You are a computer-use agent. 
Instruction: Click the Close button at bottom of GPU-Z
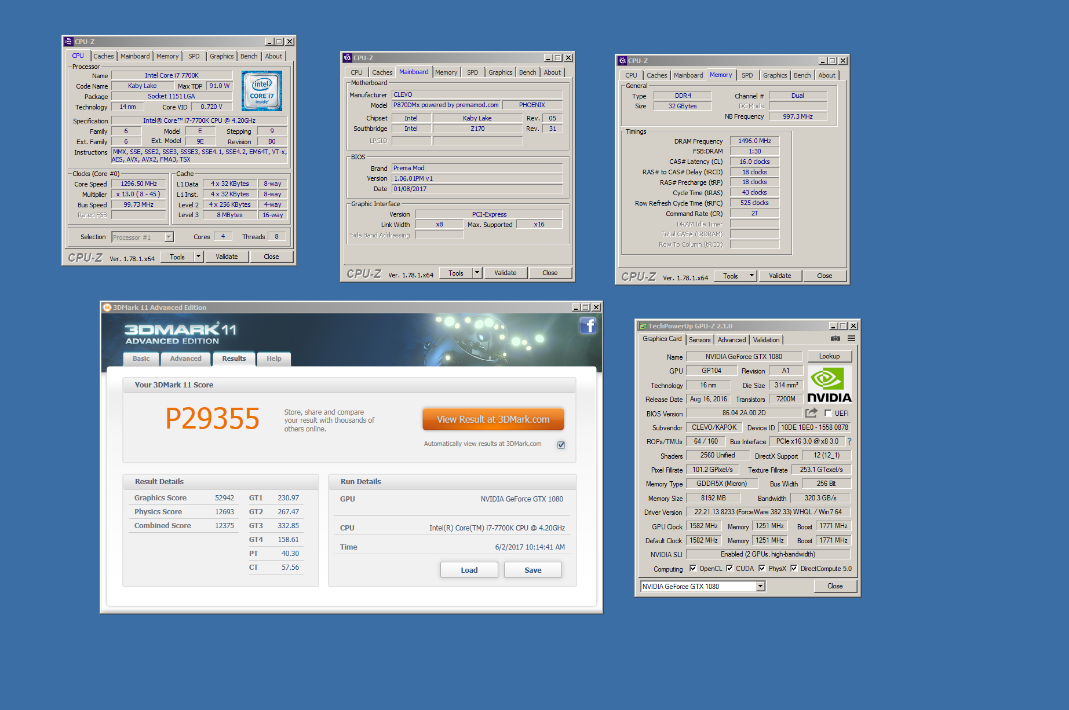click(835, 586)
